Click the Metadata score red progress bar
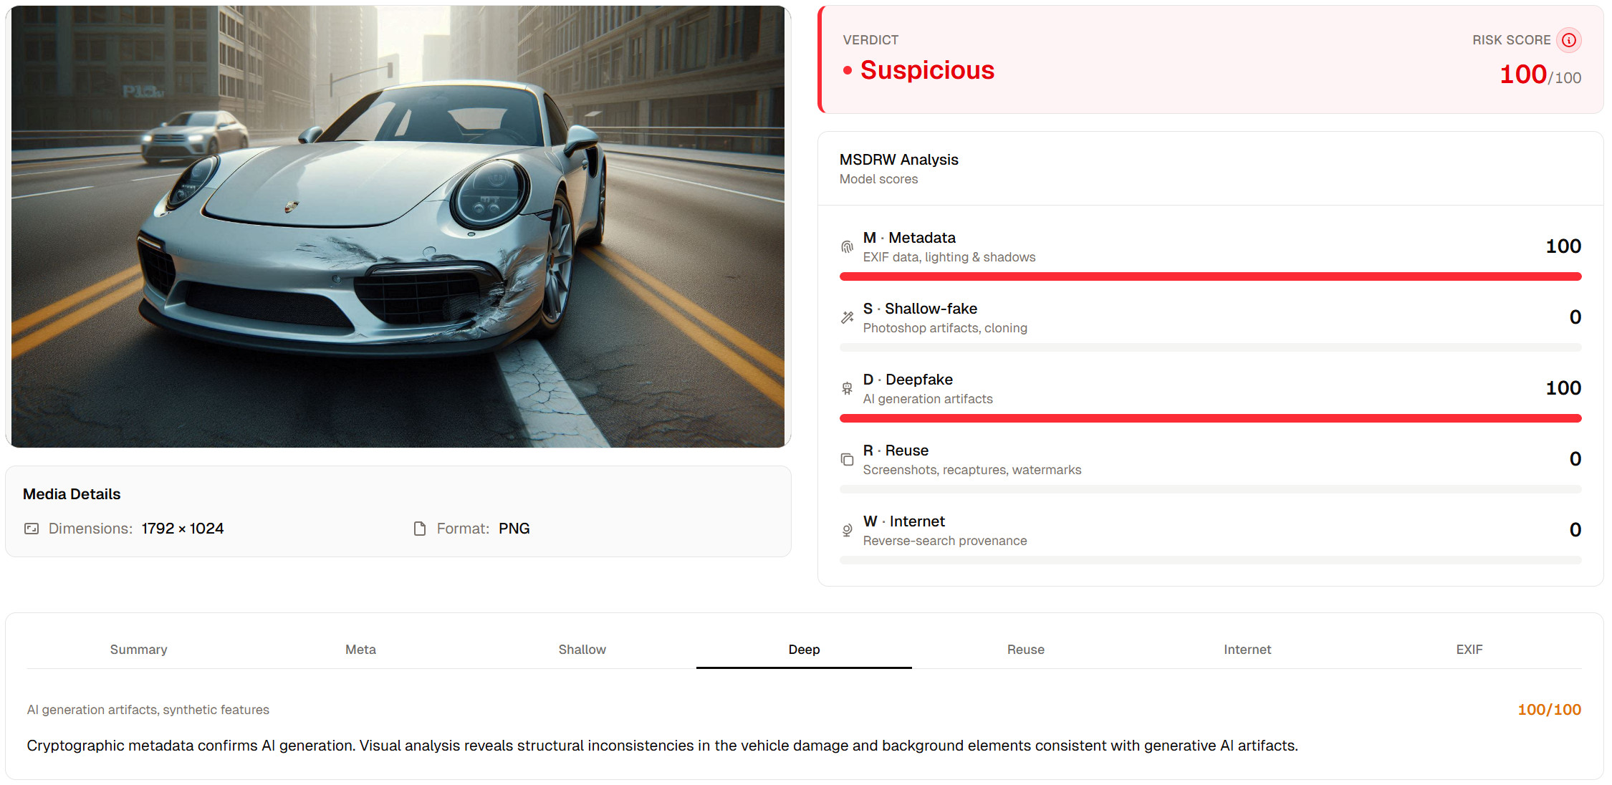Viewport: 1612px width, 785px height. (1210, 276)
